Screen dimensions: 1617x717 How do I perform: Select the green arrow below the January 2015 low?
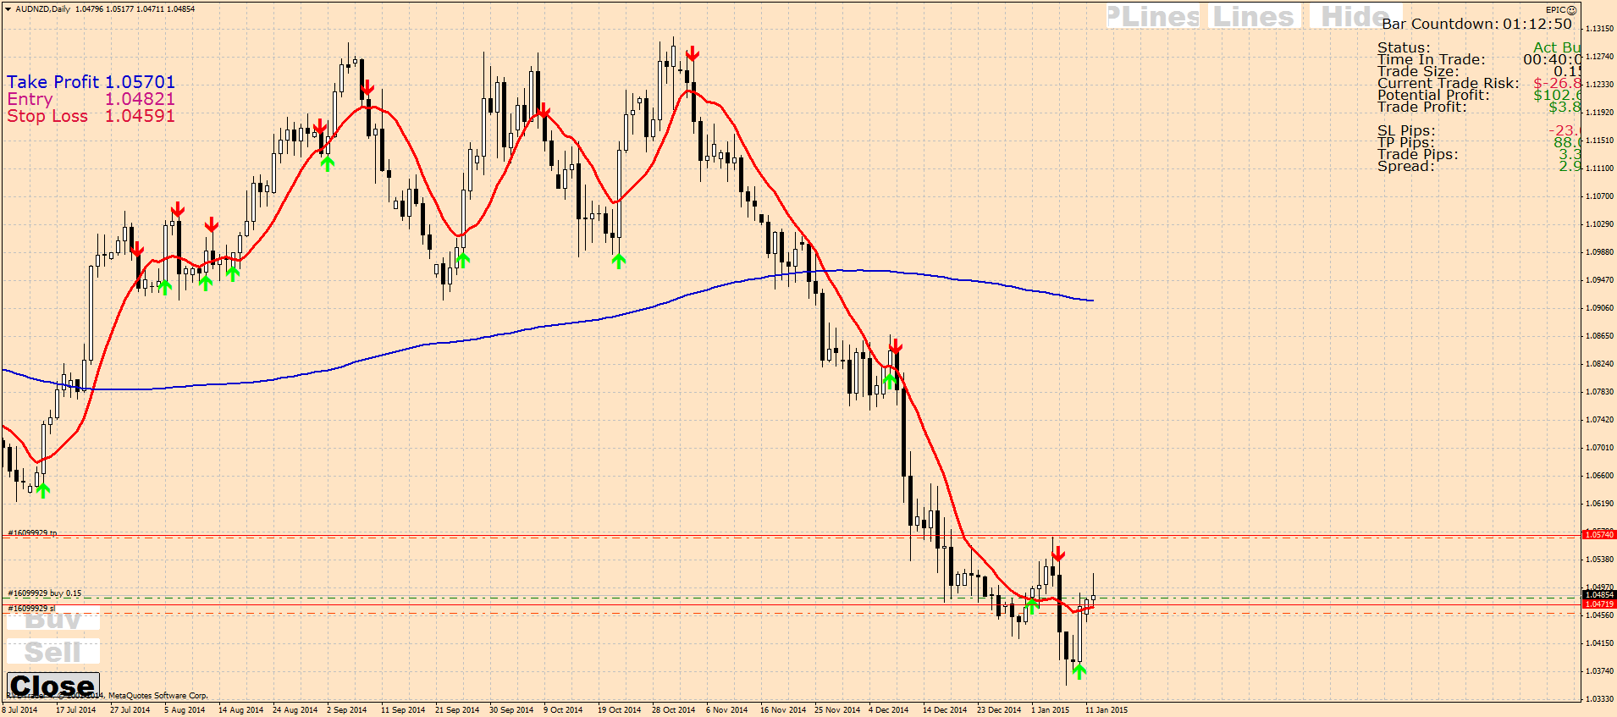[x=1079, y=671]
